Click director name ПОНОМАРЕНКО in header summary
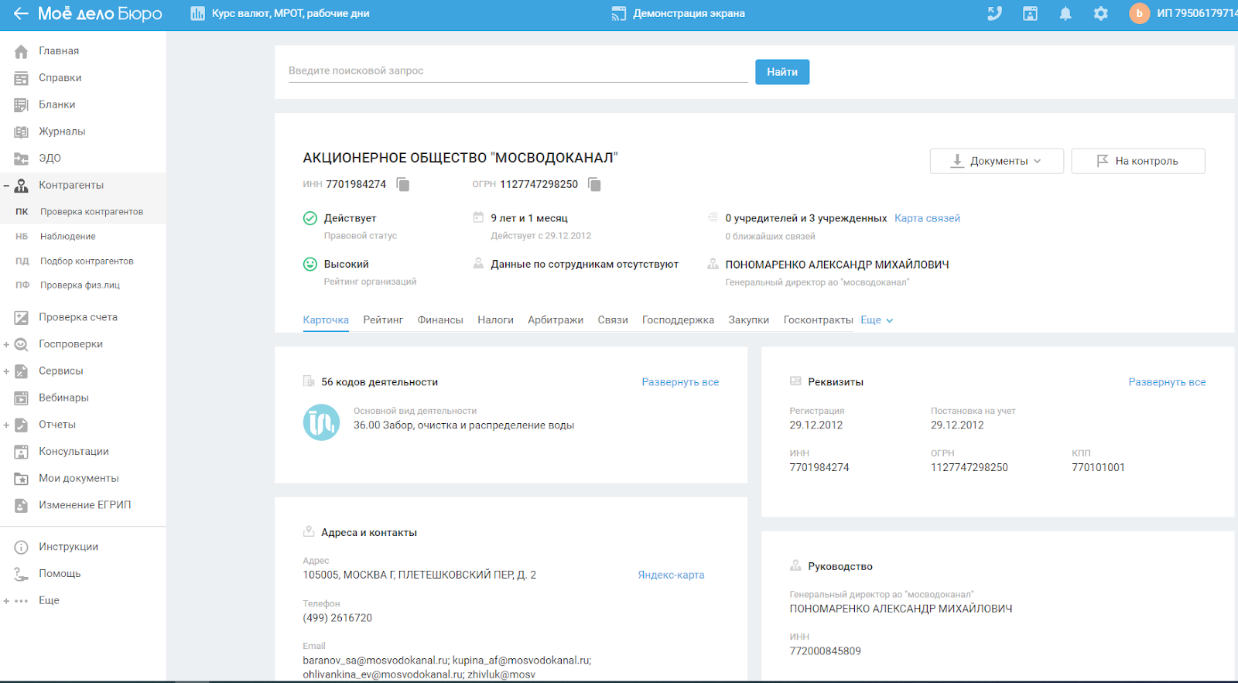The image size is (1238, 683). 837,265
